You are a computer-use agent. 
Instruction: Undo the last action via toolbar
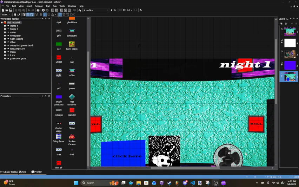pos(29,10)
